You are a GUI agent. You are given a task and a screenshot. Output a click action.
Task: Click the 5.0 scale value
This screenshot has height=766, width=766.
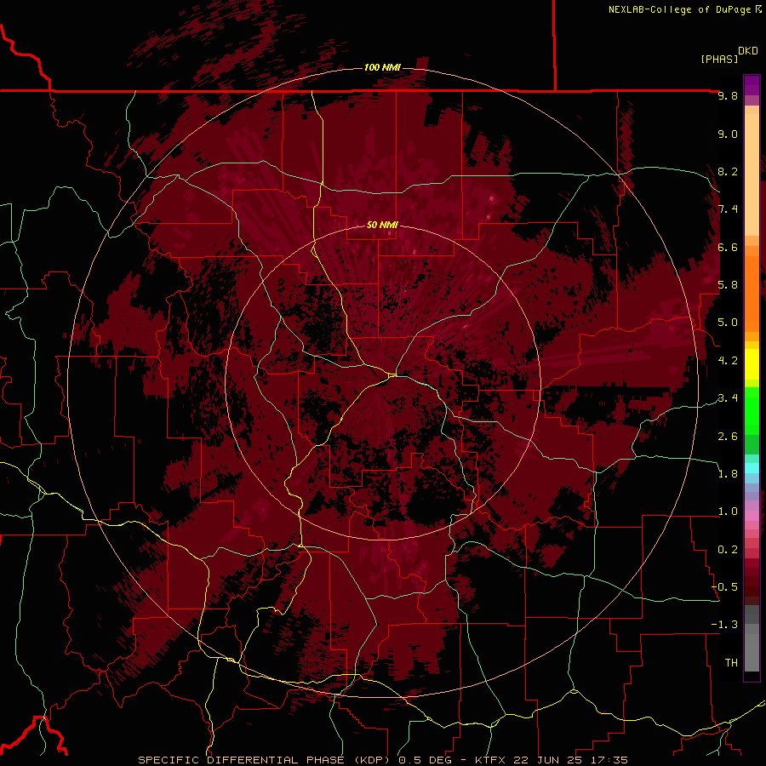pyautogui.click(x=728, y=323)
